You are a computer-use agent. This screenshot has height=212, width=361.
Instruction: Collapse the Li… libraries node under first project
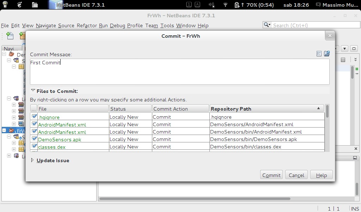click(x=9, y=99)
